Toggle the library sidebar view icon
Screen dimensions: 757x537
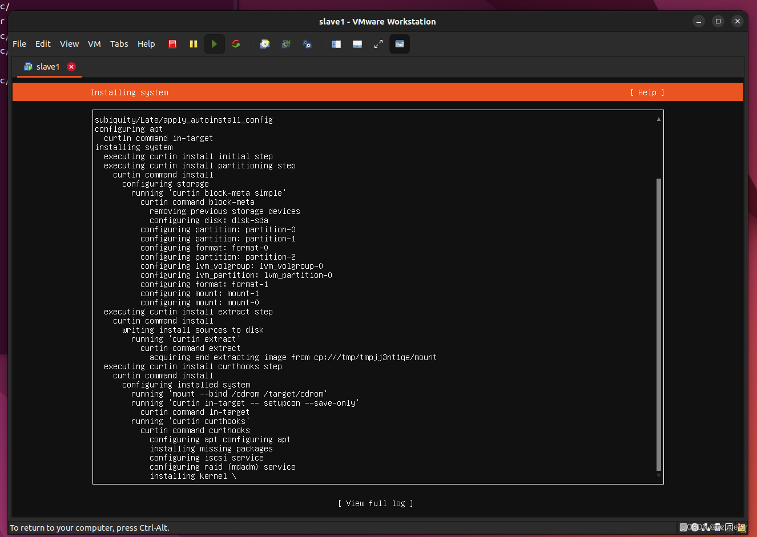336,44
